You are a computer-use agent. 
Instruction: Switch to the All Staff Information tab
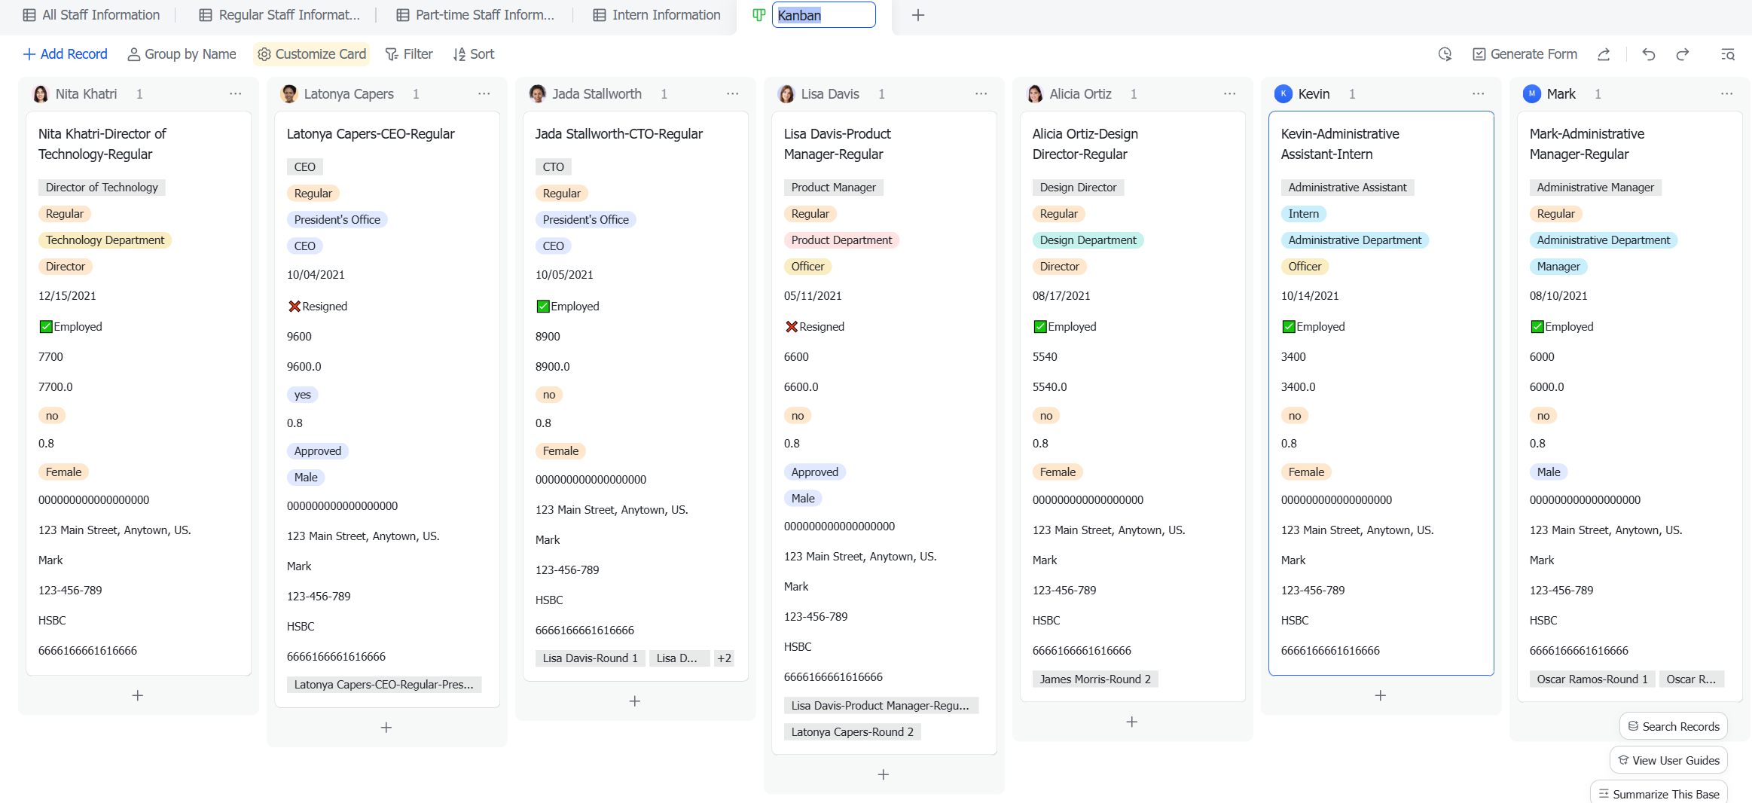click(91, 15)
